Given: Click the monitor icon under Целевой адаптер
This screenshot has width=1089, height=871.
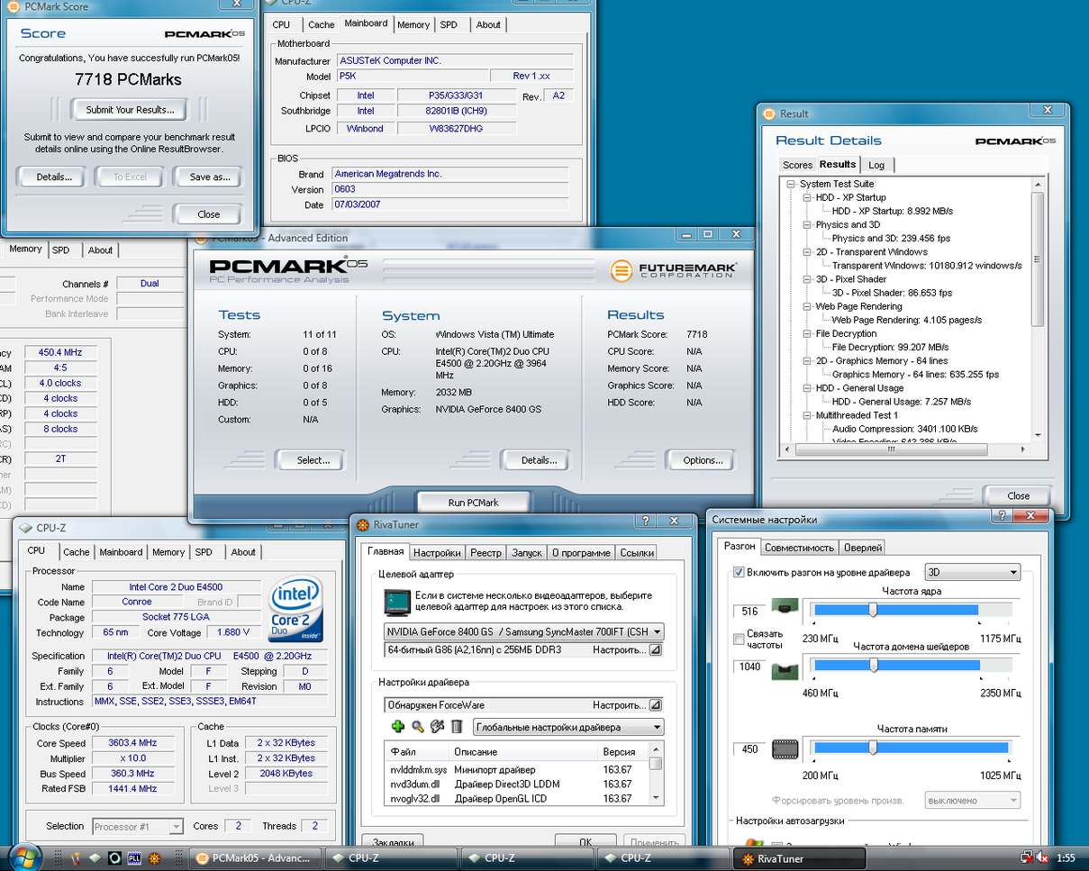Looking at the screenshot, I should 396,602.
